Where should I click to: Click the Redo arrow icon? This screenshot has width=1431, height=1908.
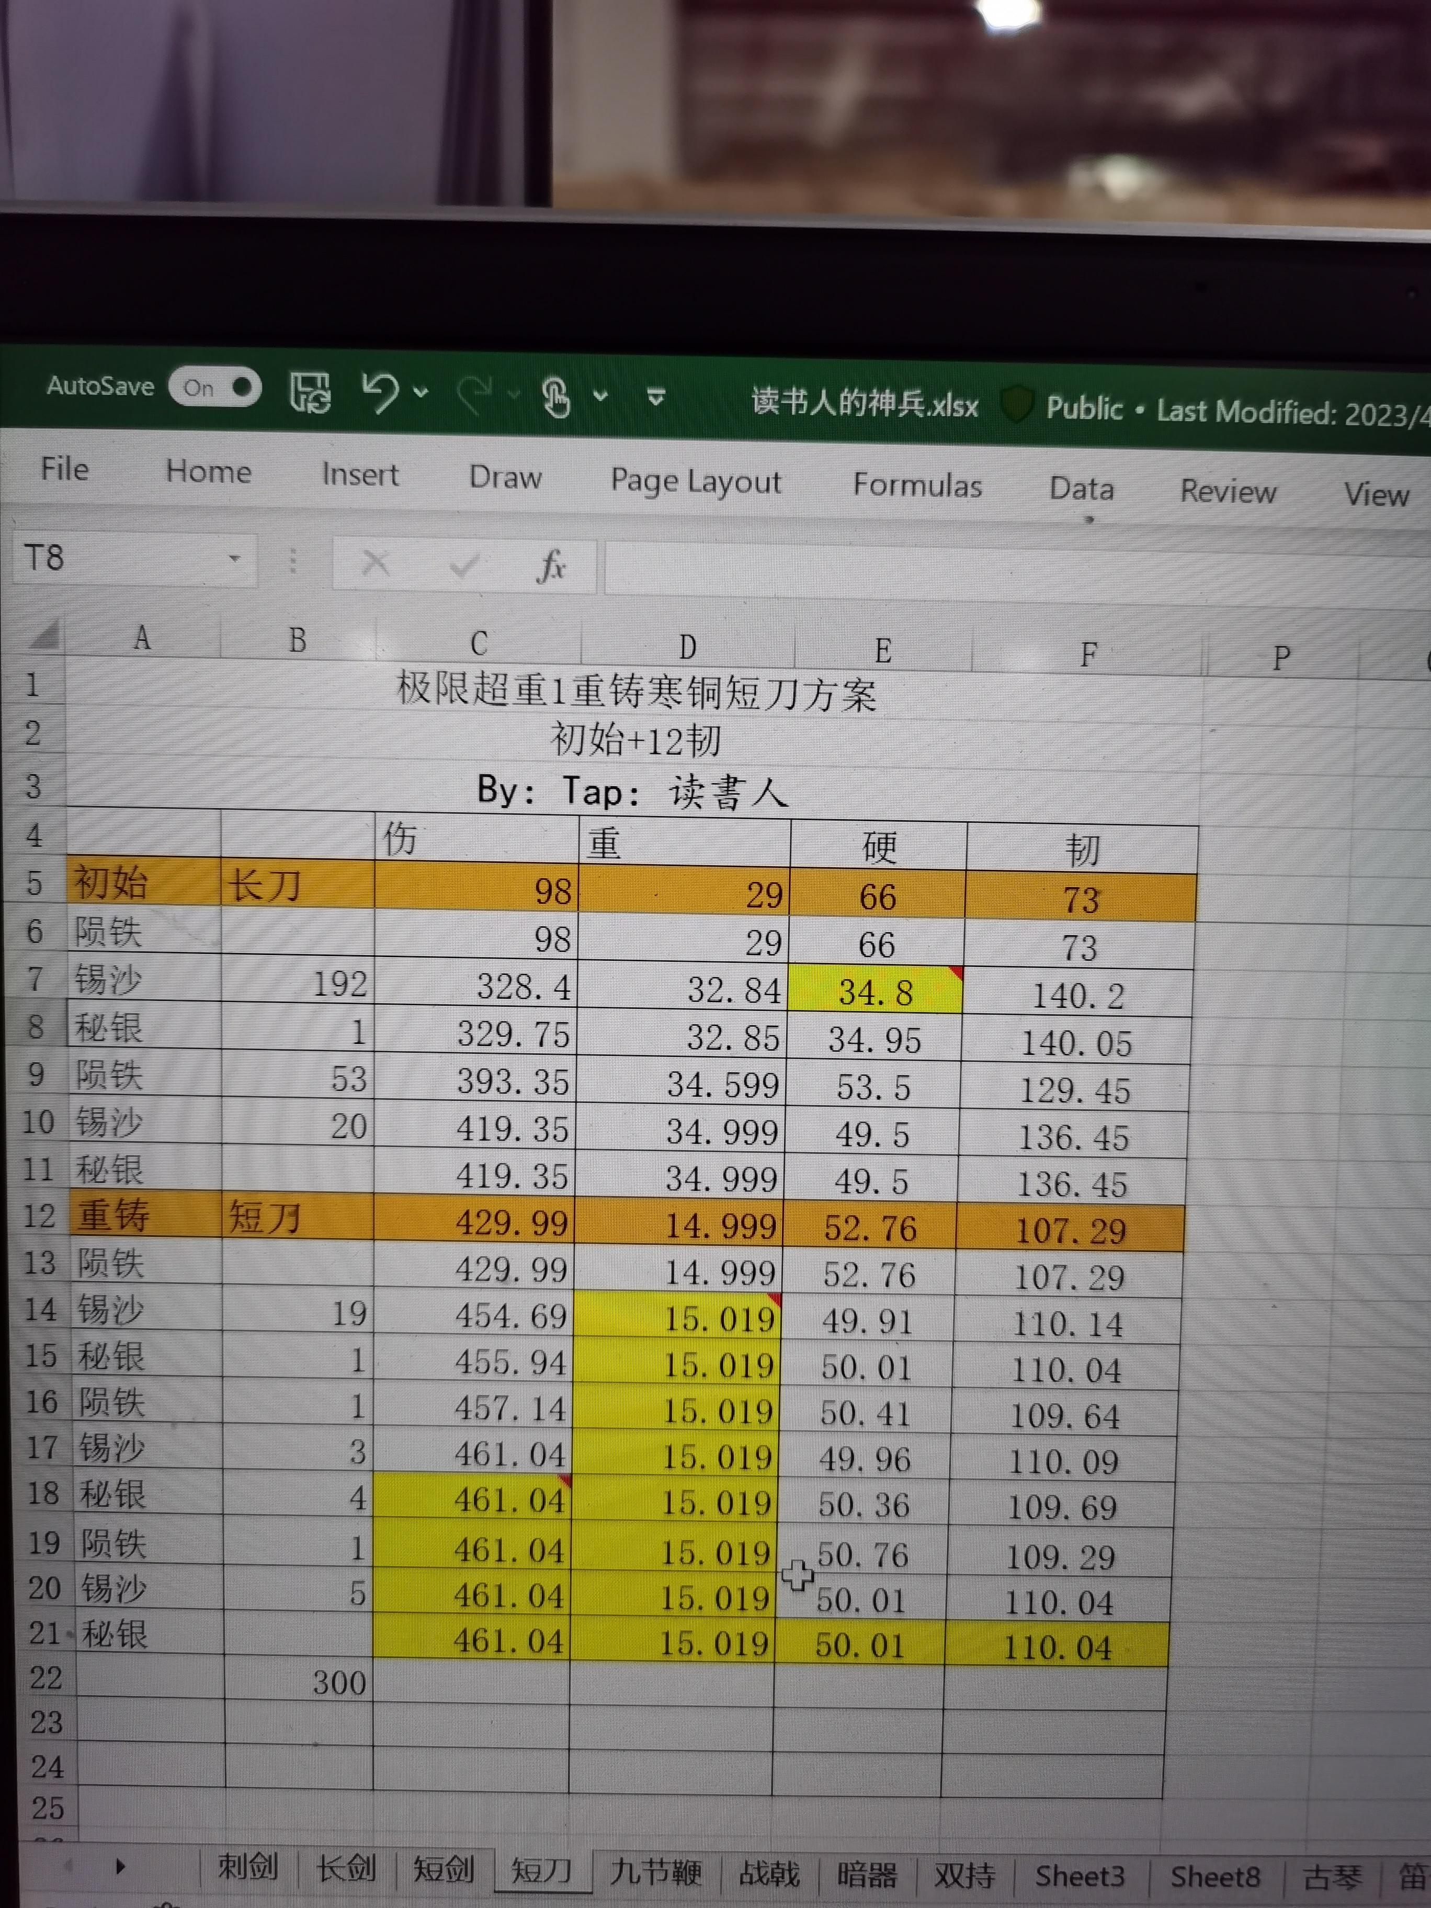point(474,395)
